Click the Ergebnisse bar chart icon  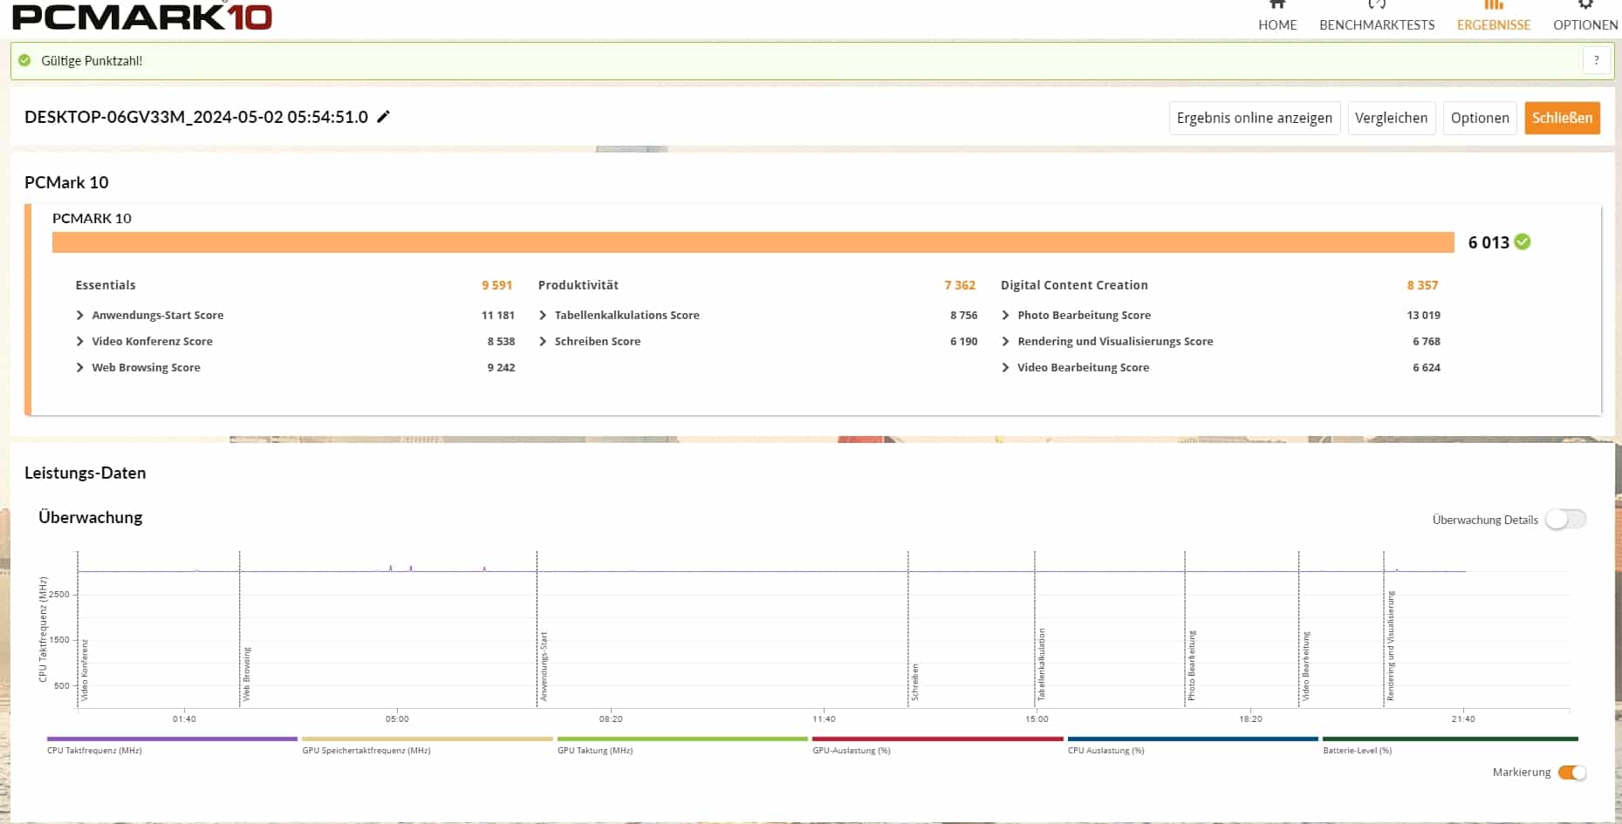coord(1494,4)
